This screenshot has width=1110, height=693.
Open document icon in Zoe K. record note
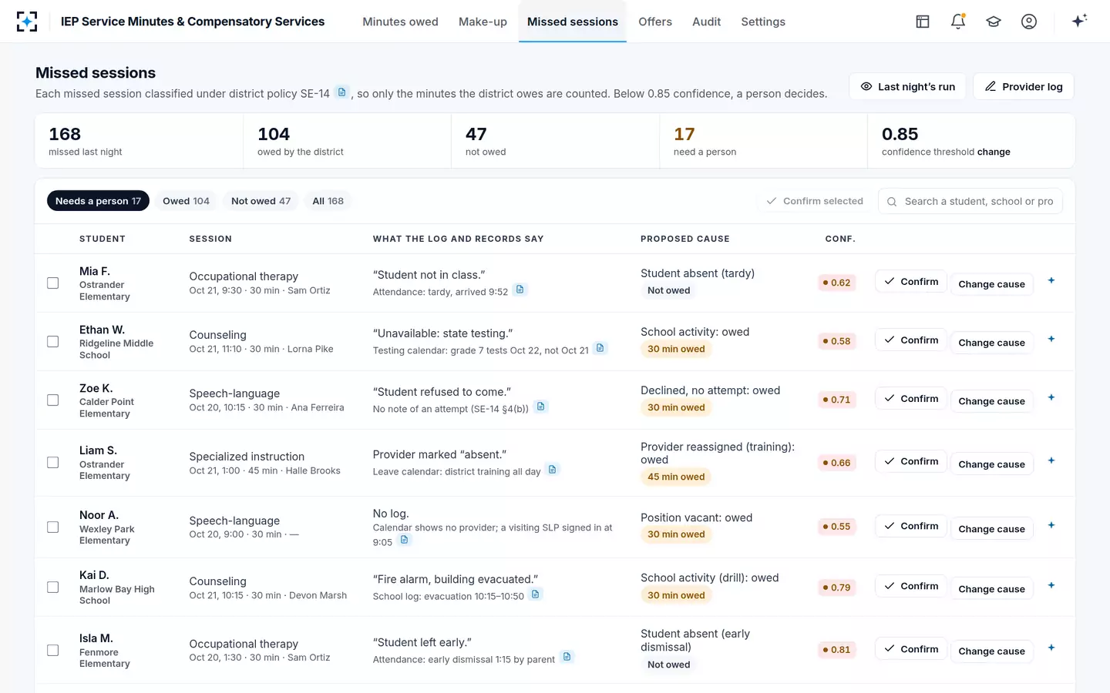point(541,407)
